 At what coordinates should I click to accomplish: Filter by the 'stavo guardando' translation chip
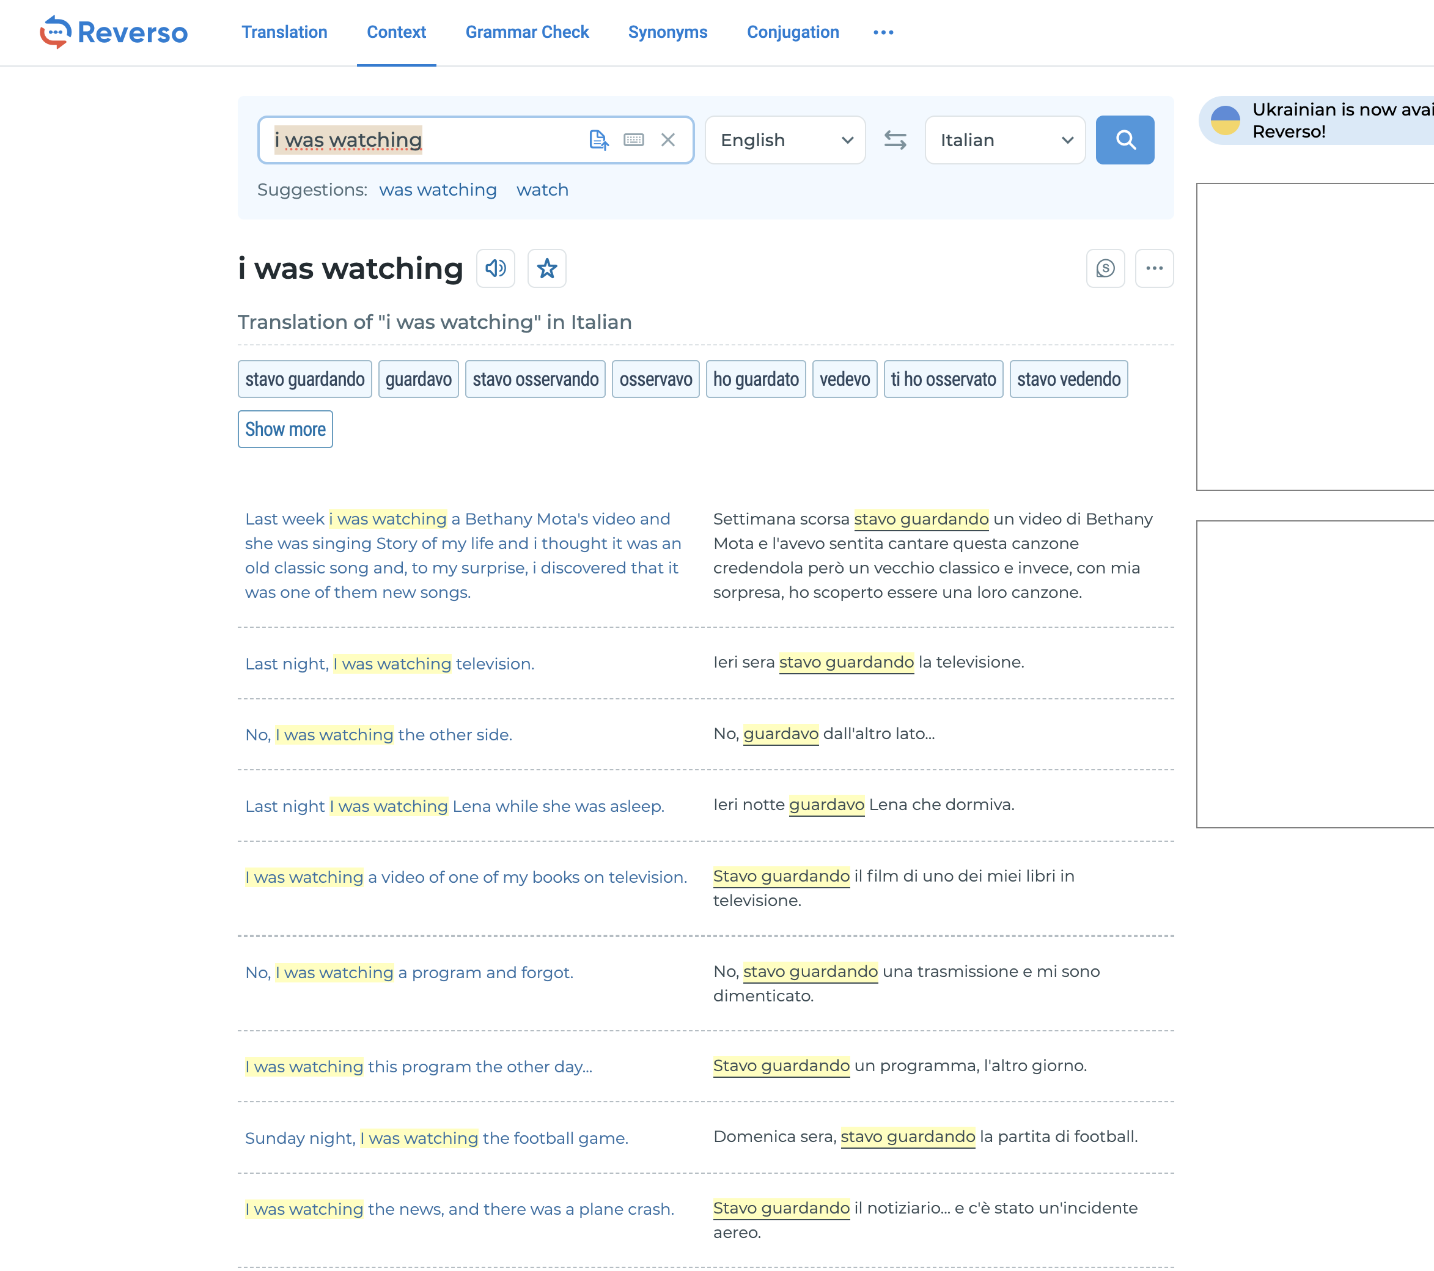[x=304, y=379]
